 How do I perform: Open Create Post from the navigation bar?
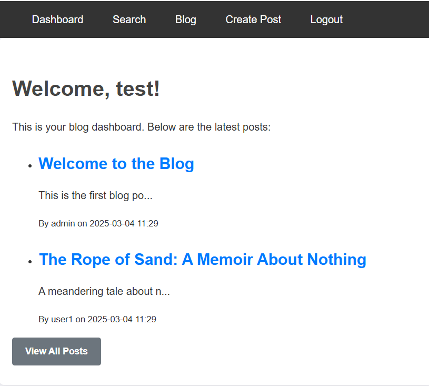[253, 19]
